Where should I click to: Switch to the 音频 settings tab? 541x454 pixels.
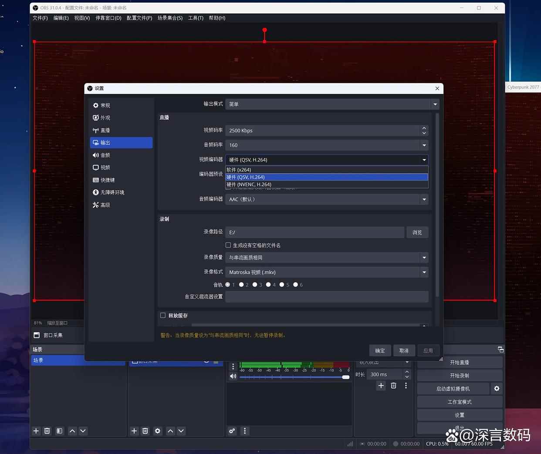pyautogui.click(x=105, y=155)
